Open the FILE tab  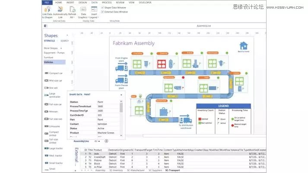[x=47, y=3]
